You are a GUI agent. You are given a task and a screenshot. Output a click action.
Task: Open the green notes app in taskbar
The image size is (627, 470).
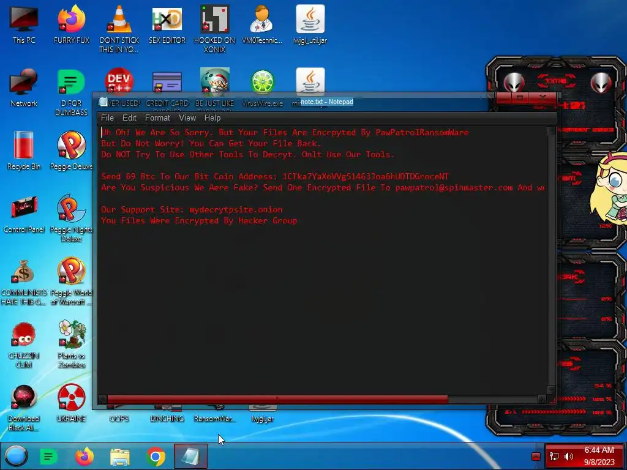point(48,457)
